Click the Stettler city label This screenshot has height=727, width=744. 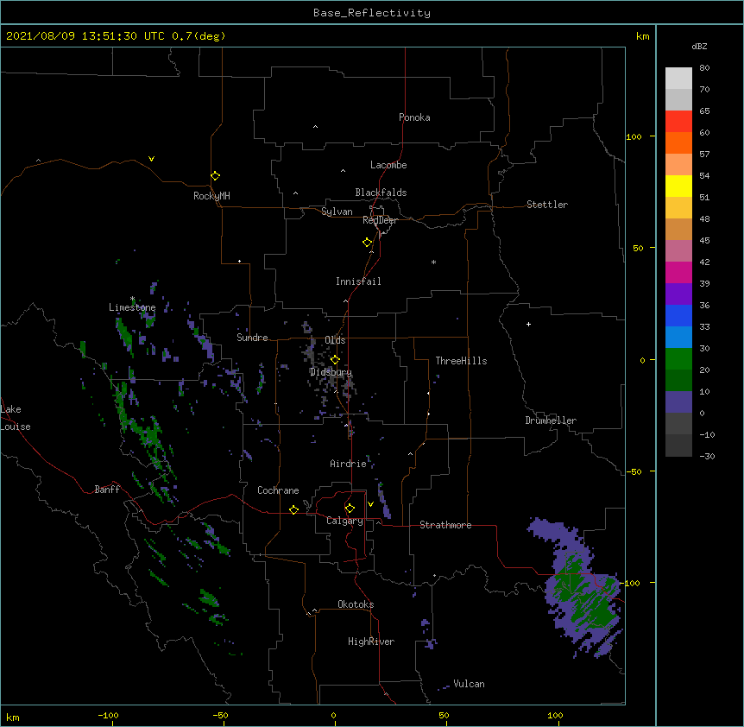(x=547, y=205)
